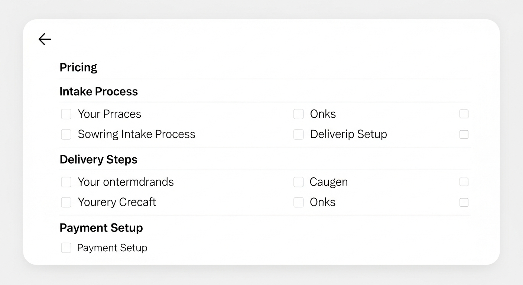
Task: Select the Intake Process section header
Action: pos(98,91)
